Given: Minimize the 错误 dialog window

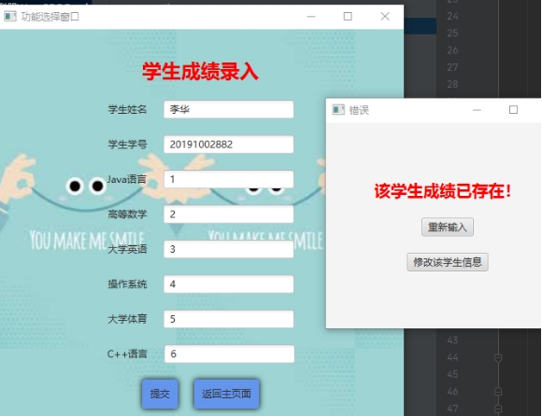Looking at the screenshot, I should point(477,110).
